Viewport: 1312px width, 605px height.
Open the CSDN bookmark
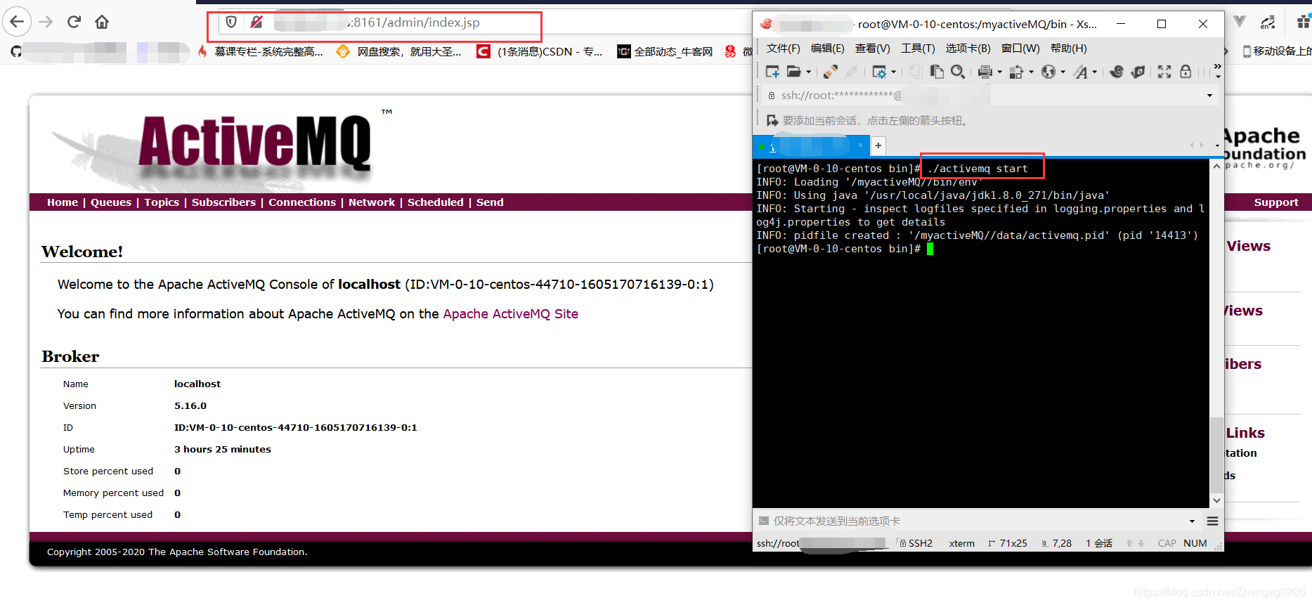pos(540,51)
